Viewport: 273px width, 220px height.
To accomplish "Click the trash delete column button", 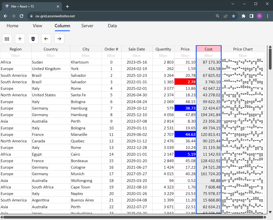I will [33, 39].
